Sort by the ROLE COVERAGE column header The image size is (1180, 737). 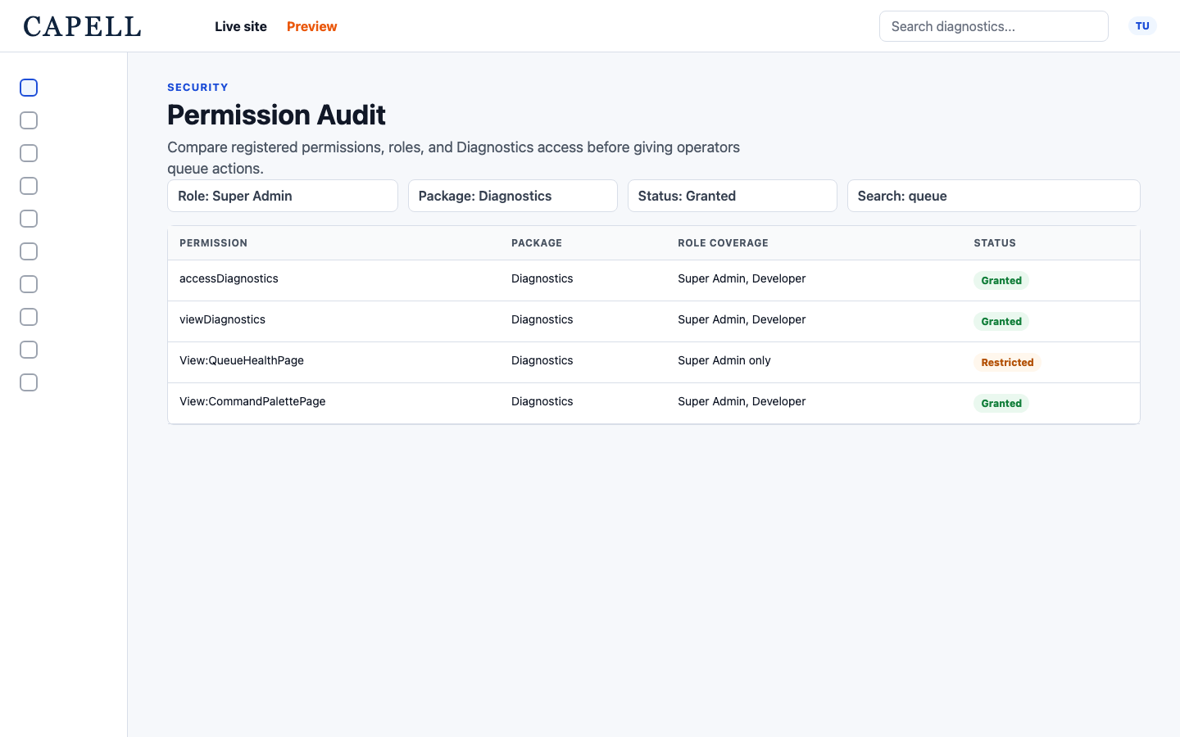click(x=723, y=243)
